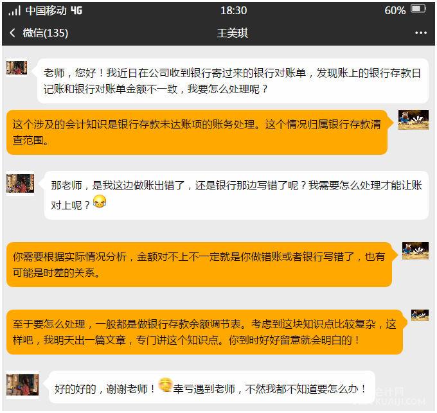Tap the smiling emoji after 谢谢老师
437x413 pixels.
click(165, 385)
